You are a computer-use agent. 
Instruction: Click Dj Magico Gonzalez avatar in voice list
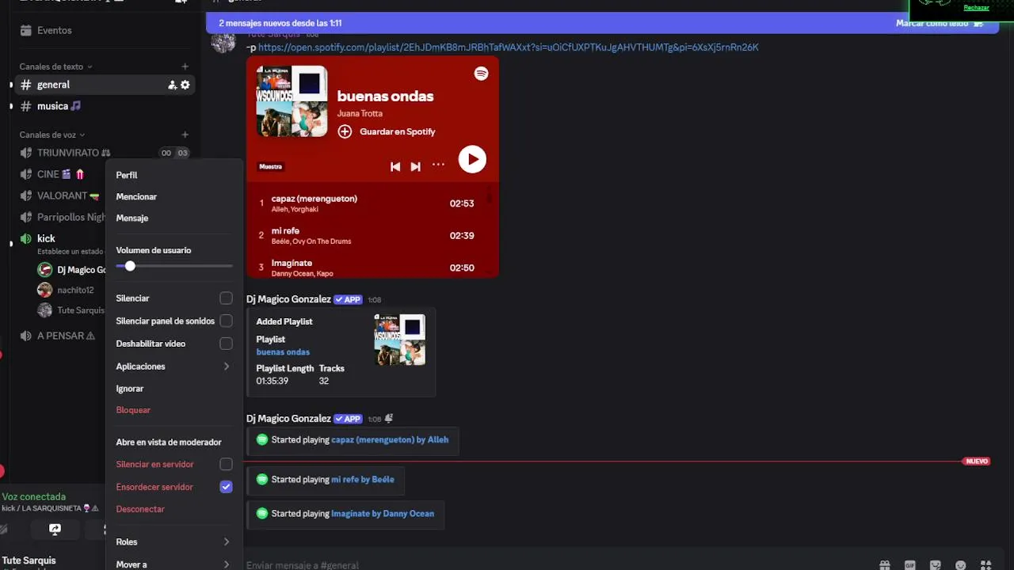click(45, 269)
